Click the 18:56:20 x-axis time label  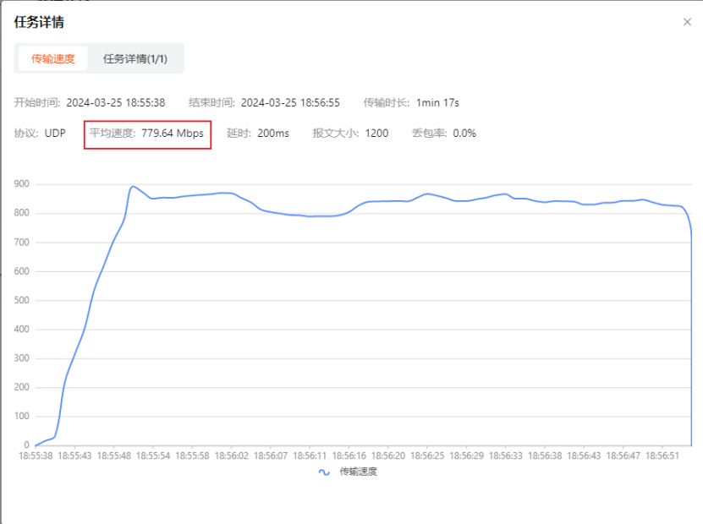[387, 455]
